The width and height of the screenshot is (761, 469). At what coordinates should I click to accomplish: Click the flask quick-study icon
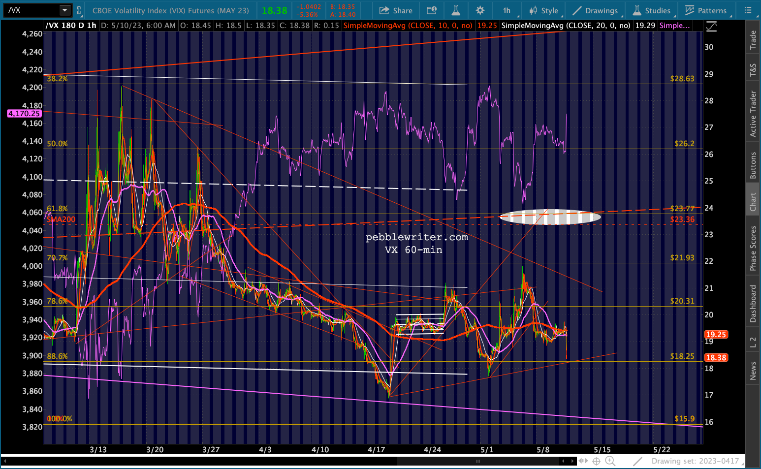pyautogui.click(x=456, y=10)
